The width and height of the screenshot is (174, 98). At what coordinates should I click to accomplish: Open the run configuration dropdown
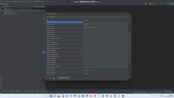[153, 4]
